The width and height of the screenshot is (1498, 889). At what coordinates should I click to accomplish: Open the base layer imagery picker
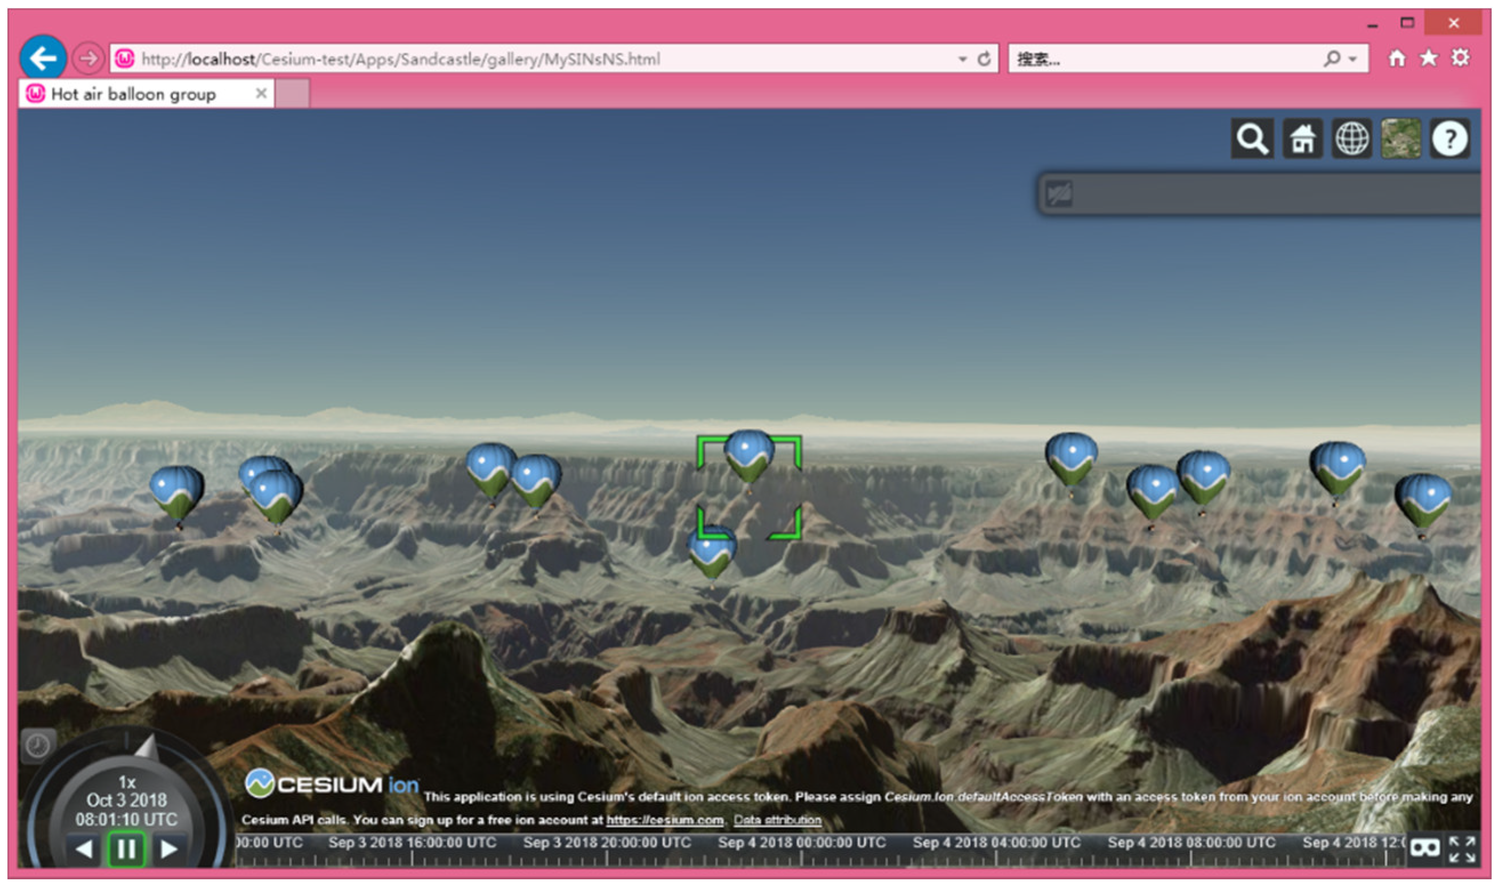click(x=1400, y=139)
